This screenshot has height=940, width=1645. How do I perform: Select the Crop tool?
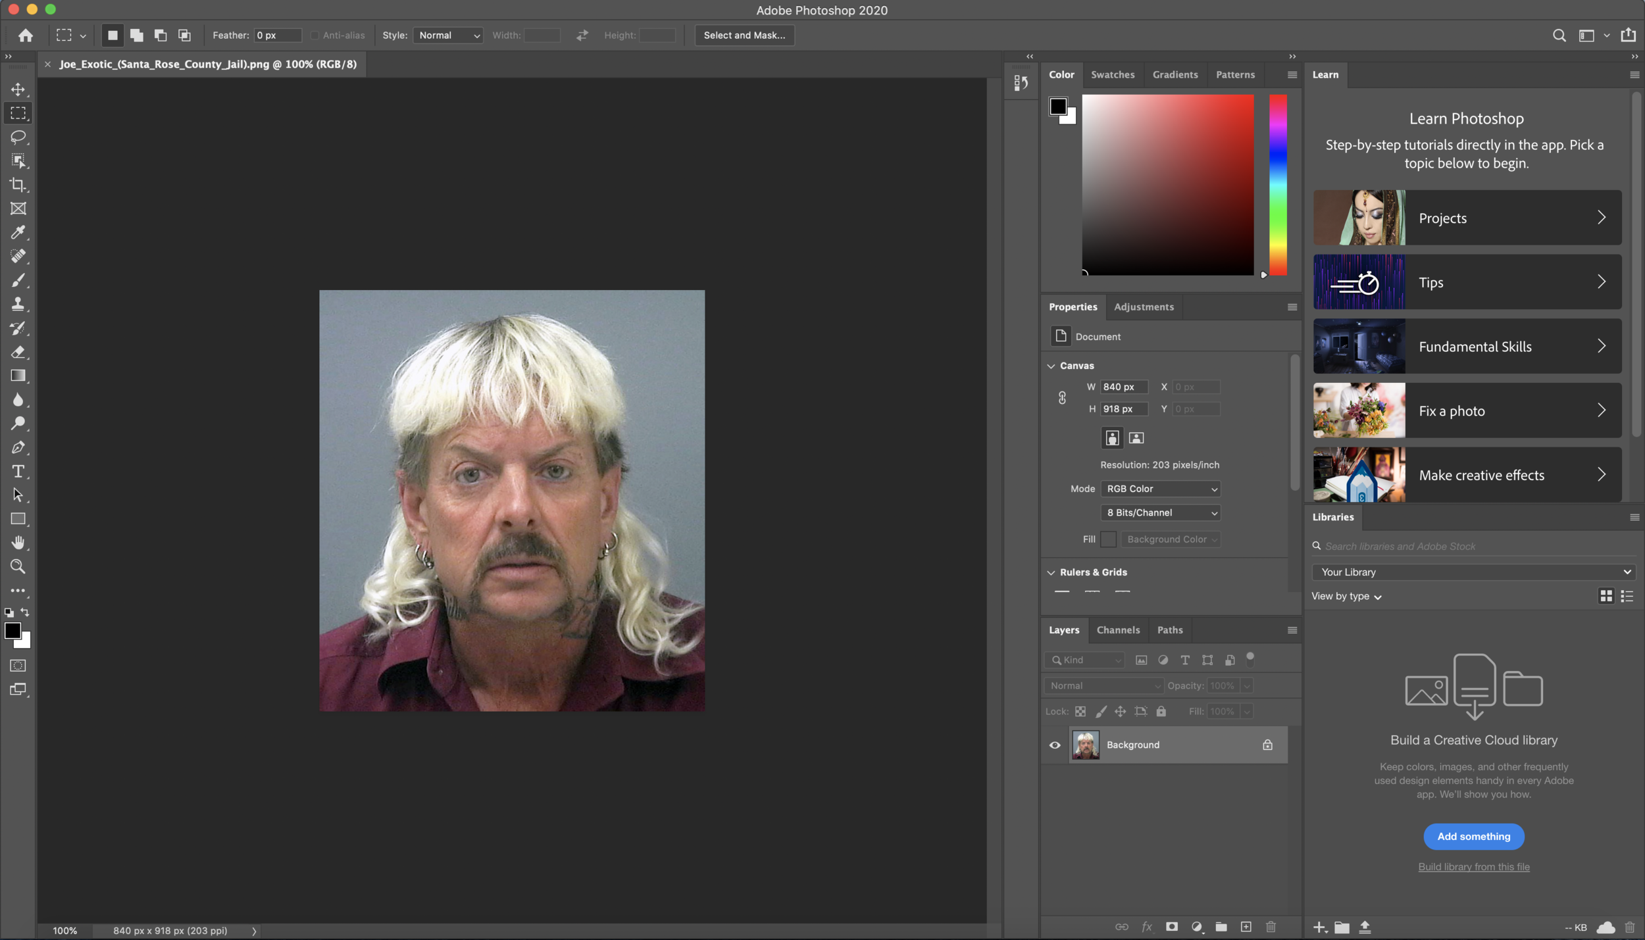coord(18,185)
